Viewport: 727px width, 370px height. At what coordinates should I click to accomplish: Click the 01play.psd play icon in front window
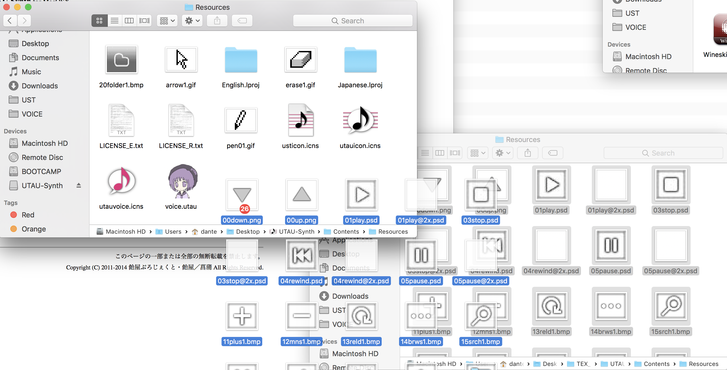(362, 194)
